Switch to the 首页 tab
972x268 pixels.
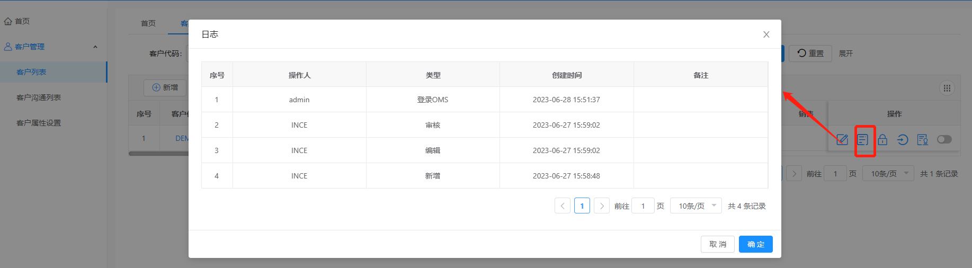click(x=148, y=23)
